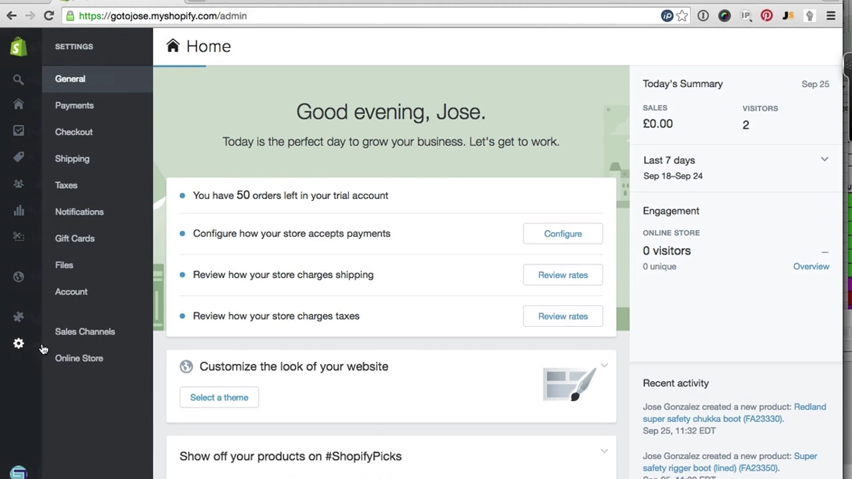Viewport: 852px width, 479px height.
Task: Open Payments settings
Action: (x=75, y=105)
